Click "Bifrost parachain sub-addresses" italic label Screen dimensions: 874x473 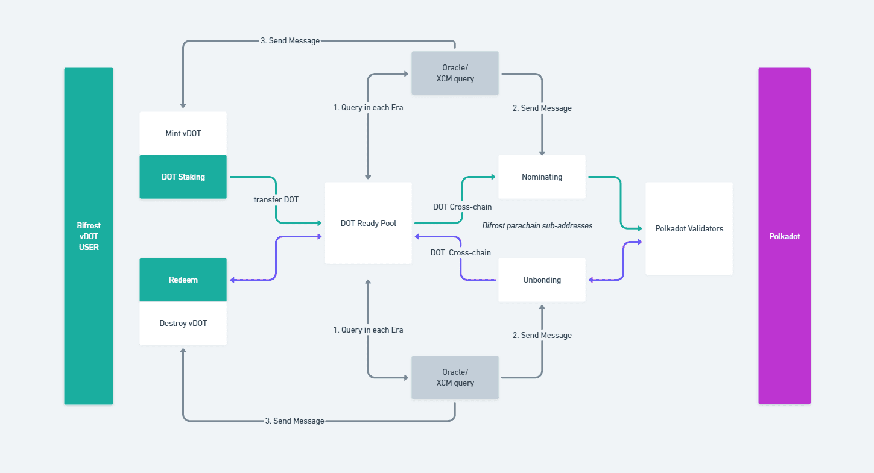coord(537,225)
